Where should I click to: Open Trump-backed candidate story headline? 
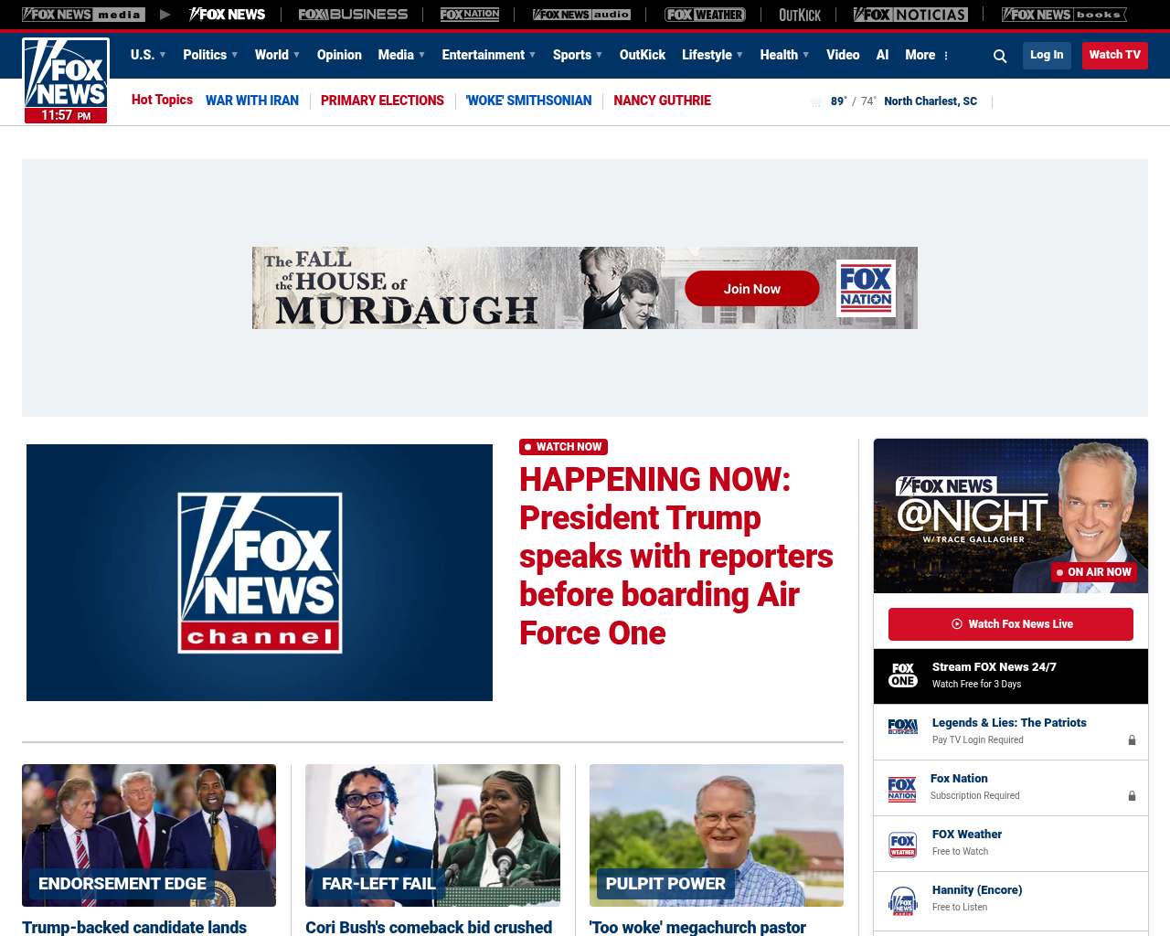point(134,927)
